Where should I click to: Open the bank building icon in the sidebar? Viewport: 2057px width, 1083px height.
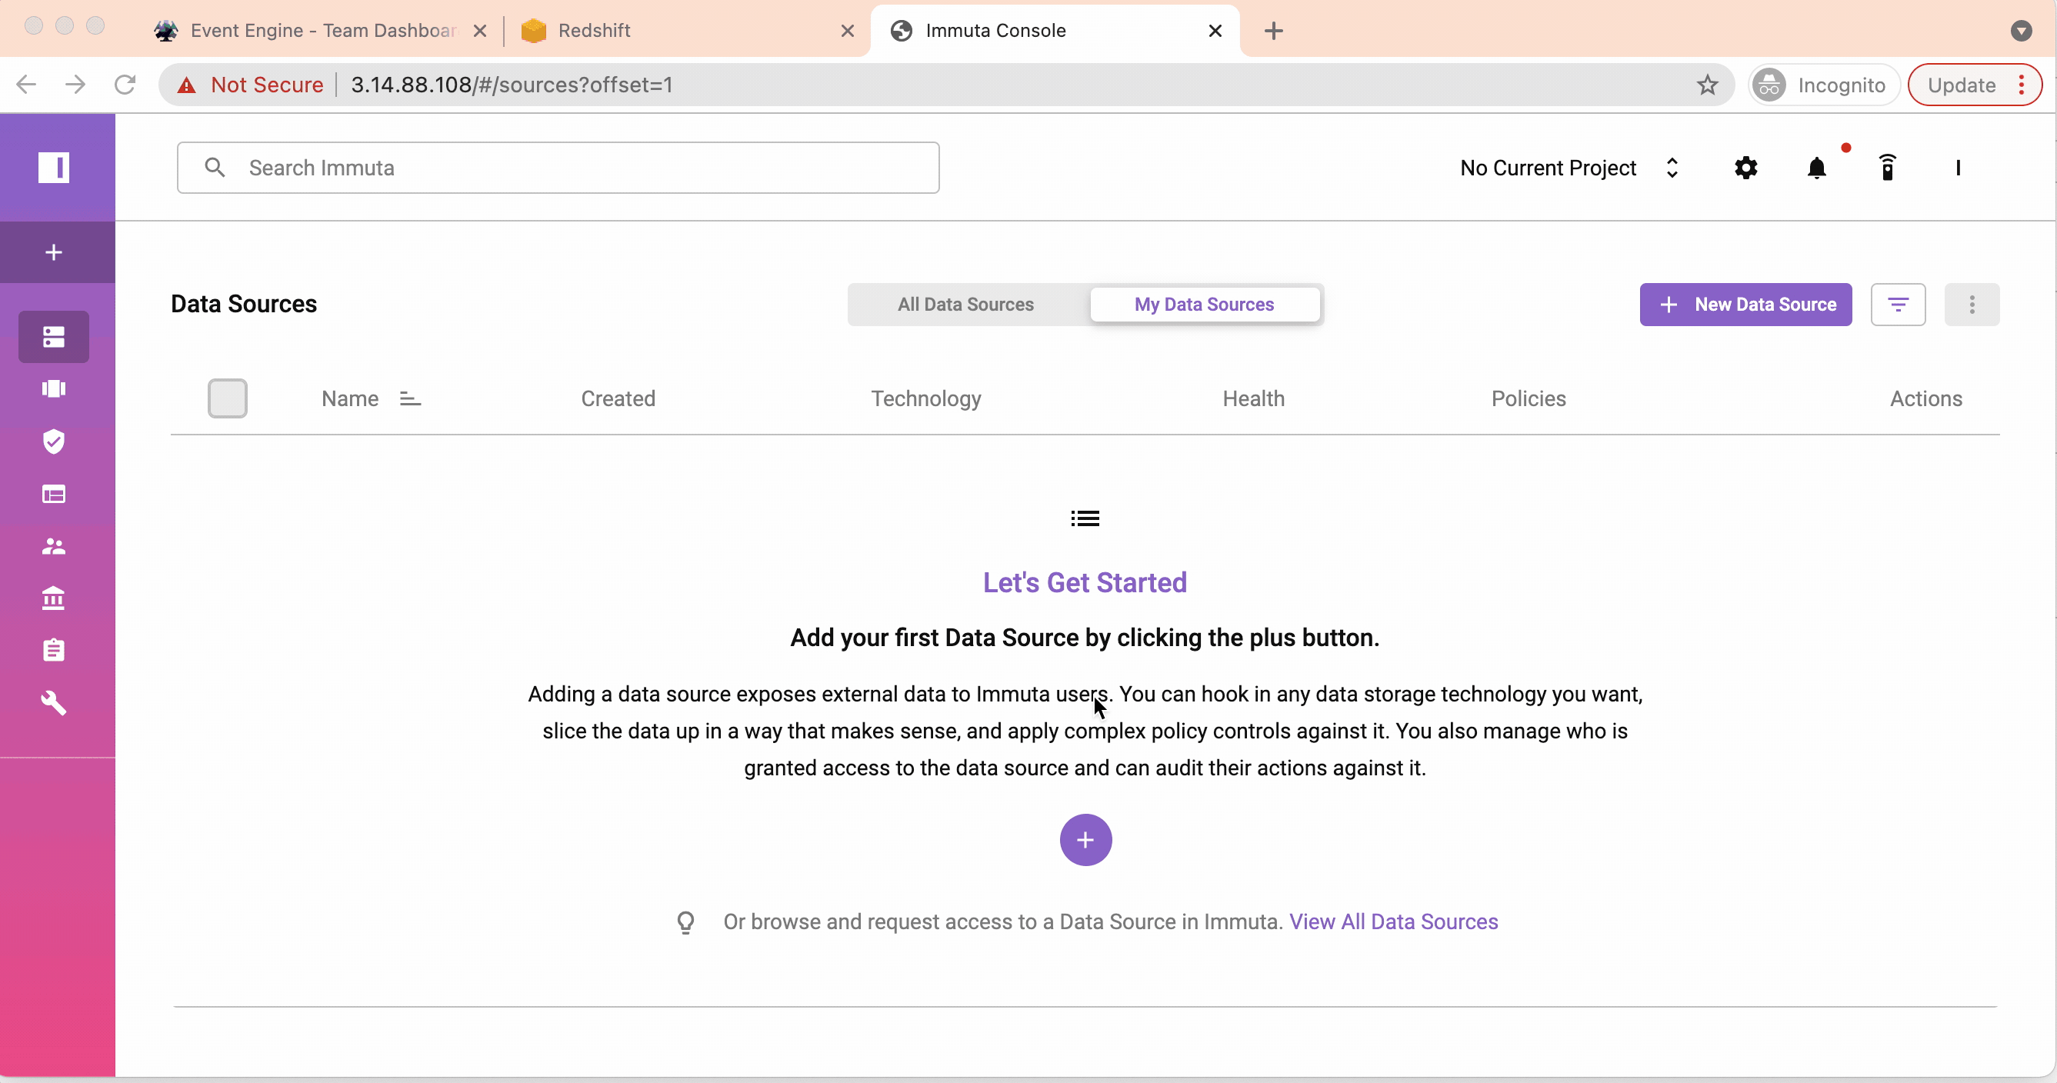click(54, 598)
